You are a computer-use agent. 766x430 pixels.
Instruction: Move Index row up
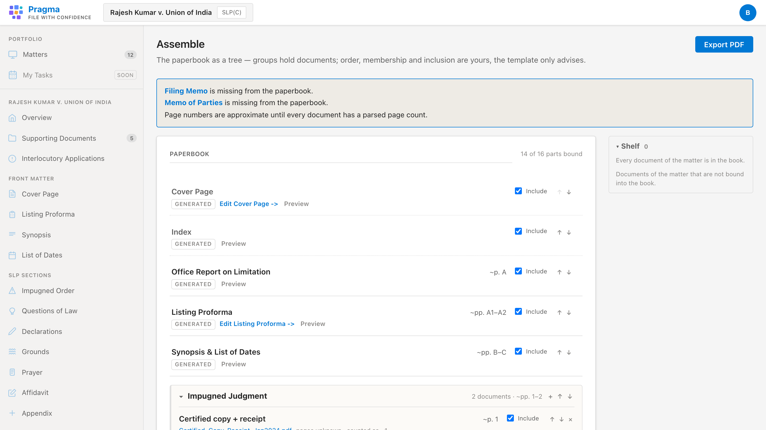pos(559,232)
